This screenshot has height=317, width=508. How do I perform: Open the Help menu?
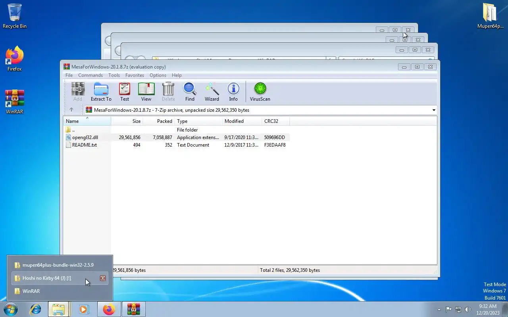click(177, 75)
